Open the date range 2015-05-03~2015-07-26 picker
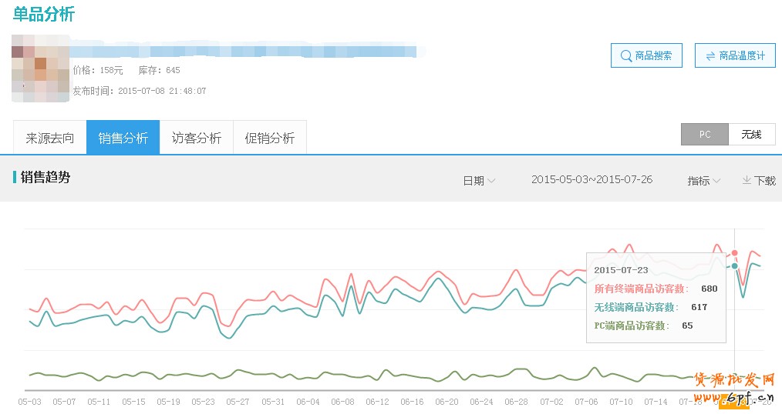This screenshot has height=414, width=782. coord(592,179)
